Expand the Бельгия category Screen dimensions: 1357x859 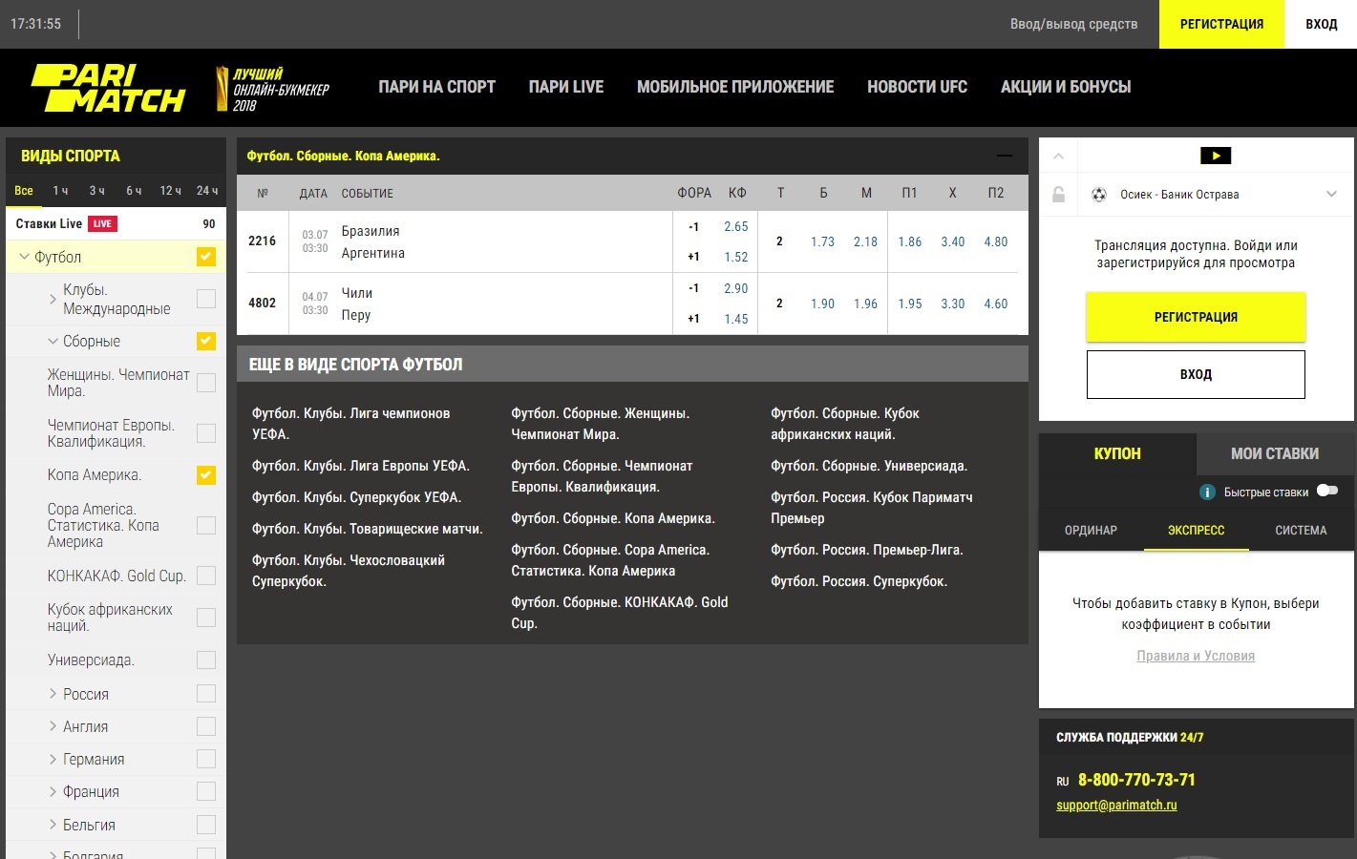click(x=53, y=825)
